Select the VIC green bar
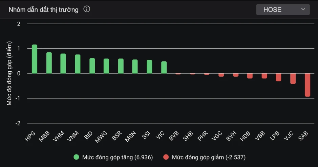The width and height of the screenshot is (318, 167). click(164, 67)
